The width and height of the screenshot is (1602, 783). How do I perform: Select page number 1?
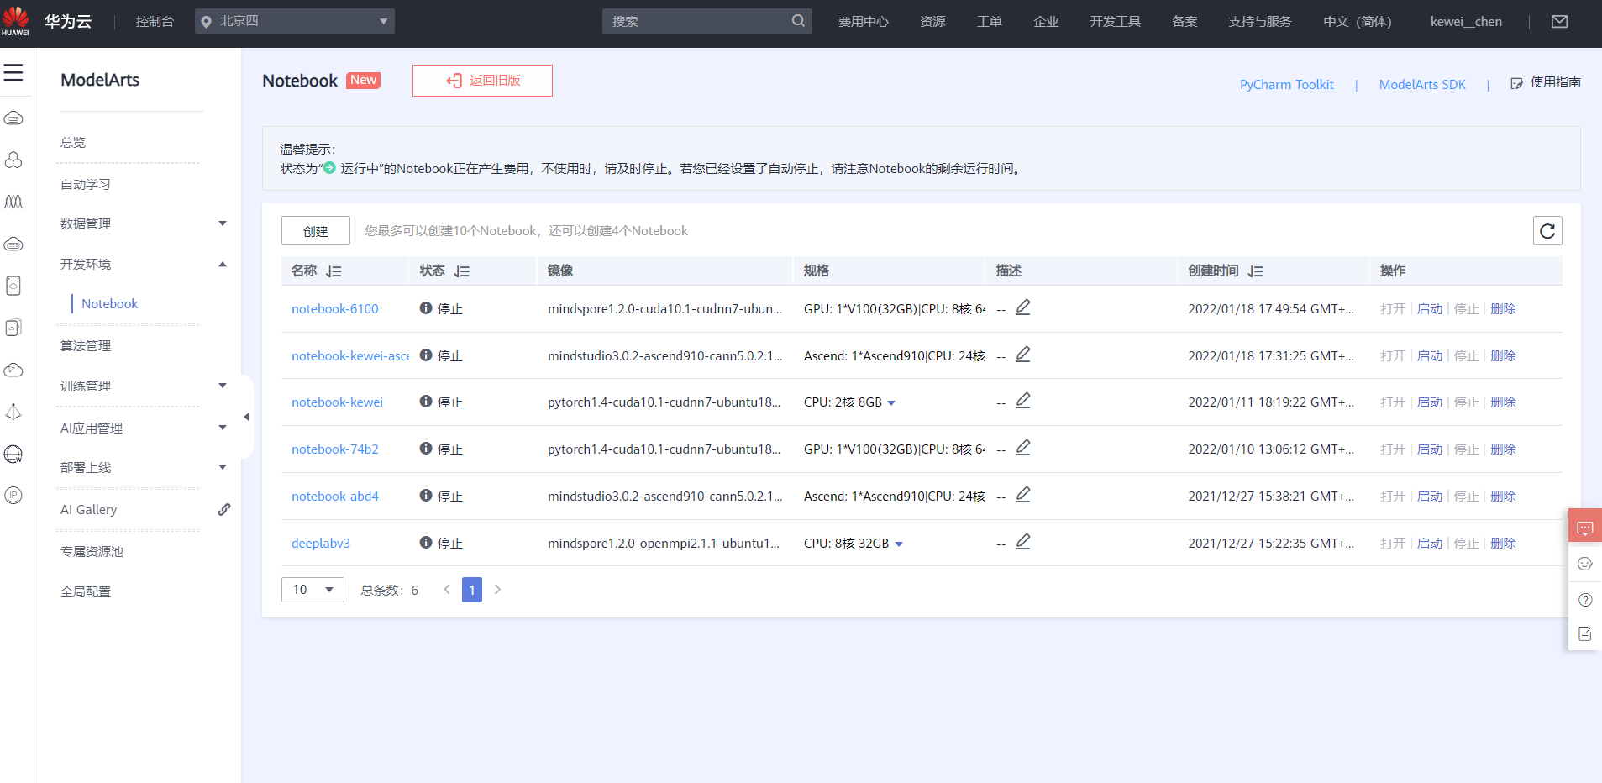(x=472, y=590)
